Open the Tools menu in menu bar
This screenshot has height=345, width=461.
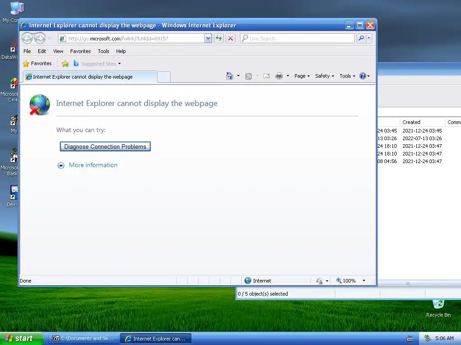tap(104, 51)
